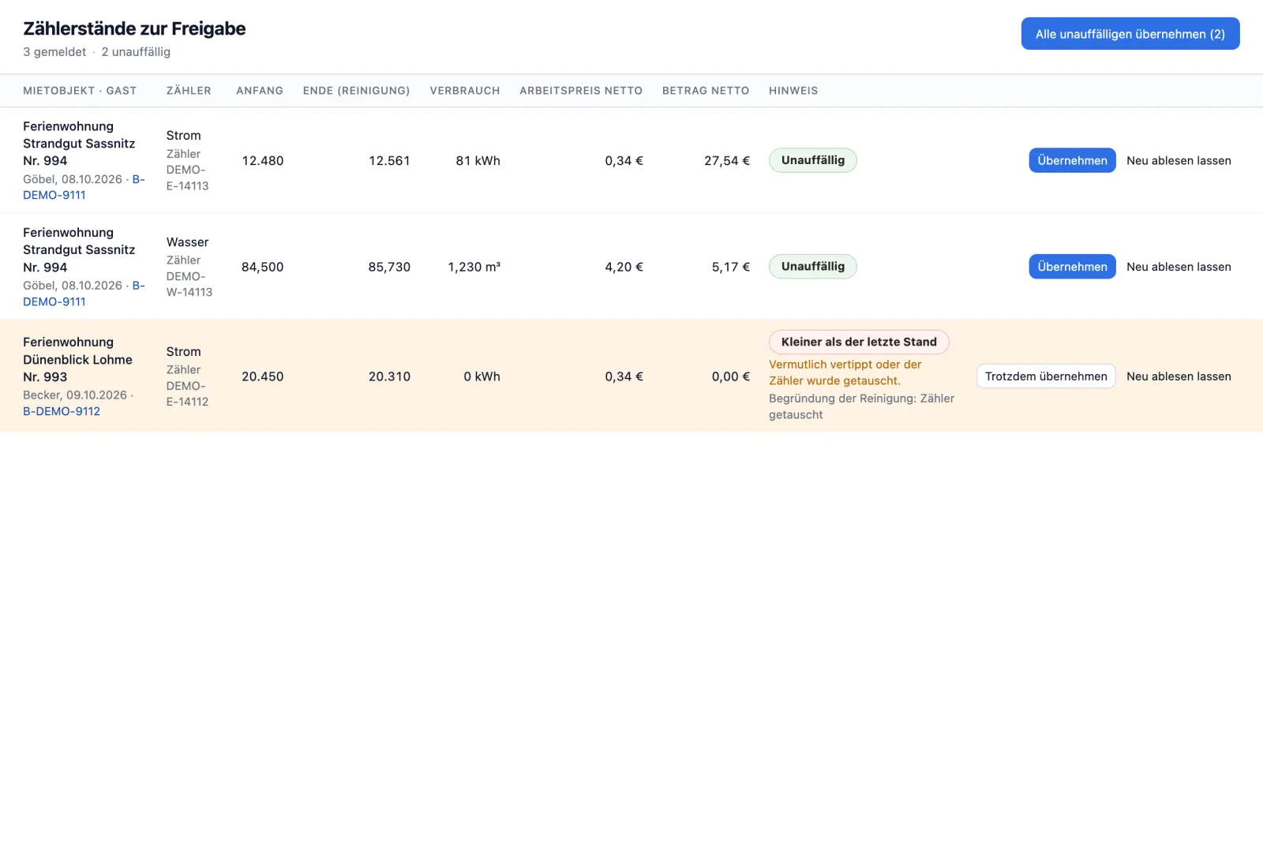
Task: Accept the Wasser reading for Nr. 994
Action: point(1072,267)
